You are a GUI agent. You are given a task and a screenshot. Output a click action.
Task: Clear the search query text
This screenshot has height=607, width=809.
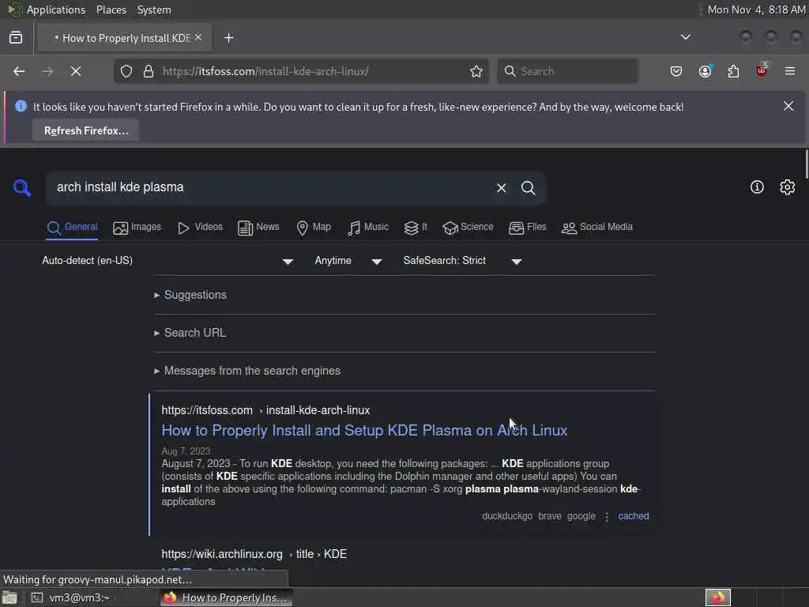pos(501,188)
